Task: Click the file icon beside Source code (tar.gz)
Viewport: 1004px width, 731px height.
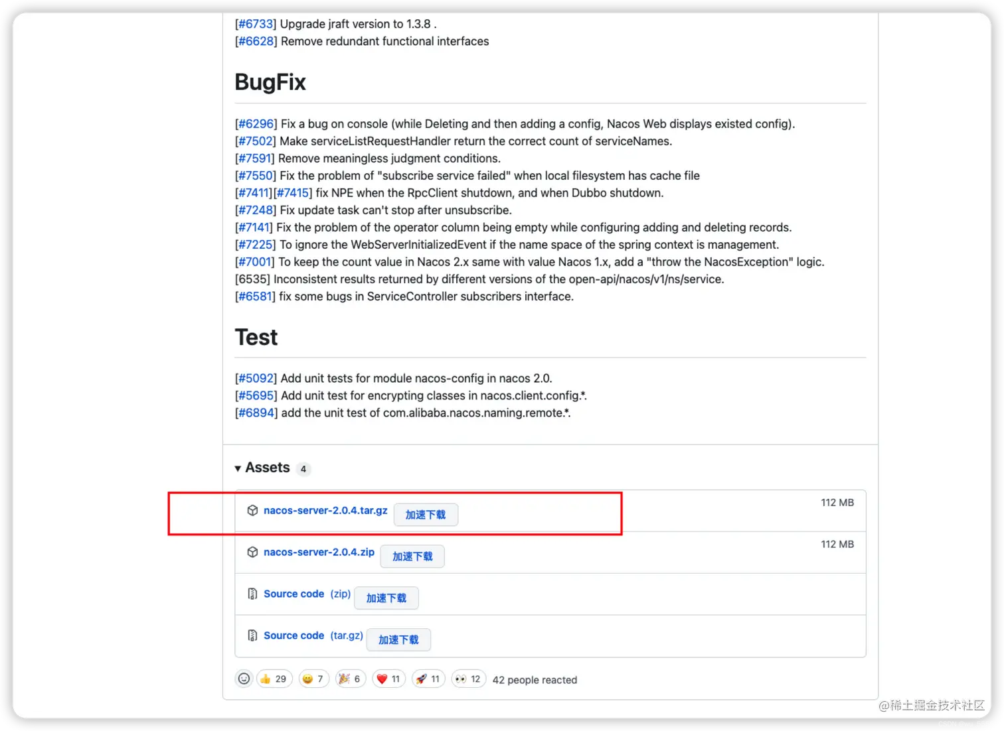Action: point(252,635)
